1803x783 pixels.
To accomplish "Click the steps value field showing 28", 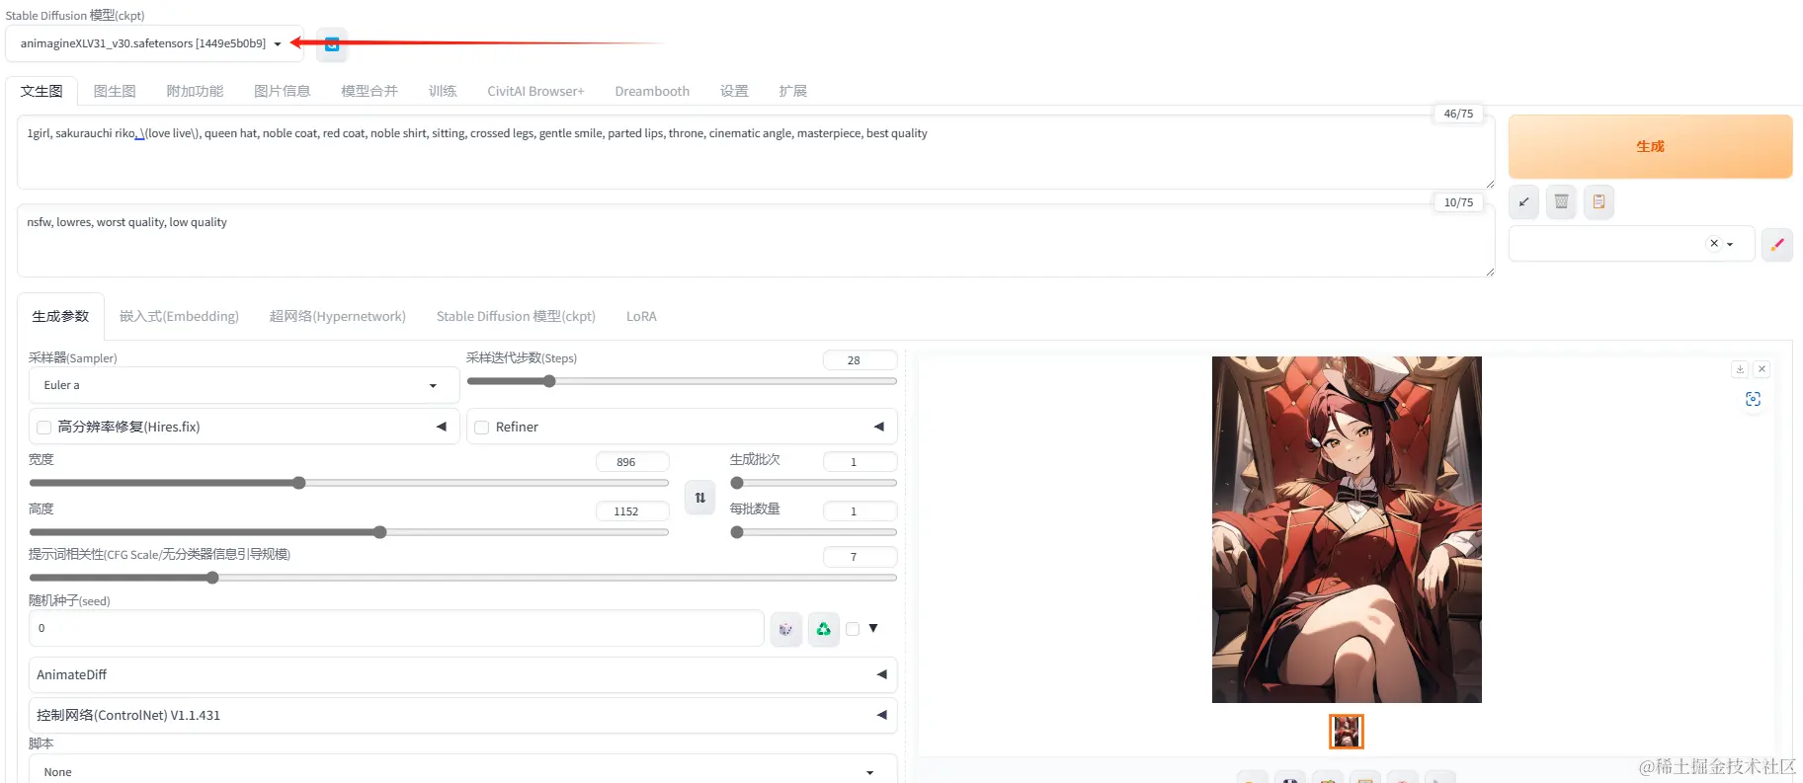I will tap(860, 360).
